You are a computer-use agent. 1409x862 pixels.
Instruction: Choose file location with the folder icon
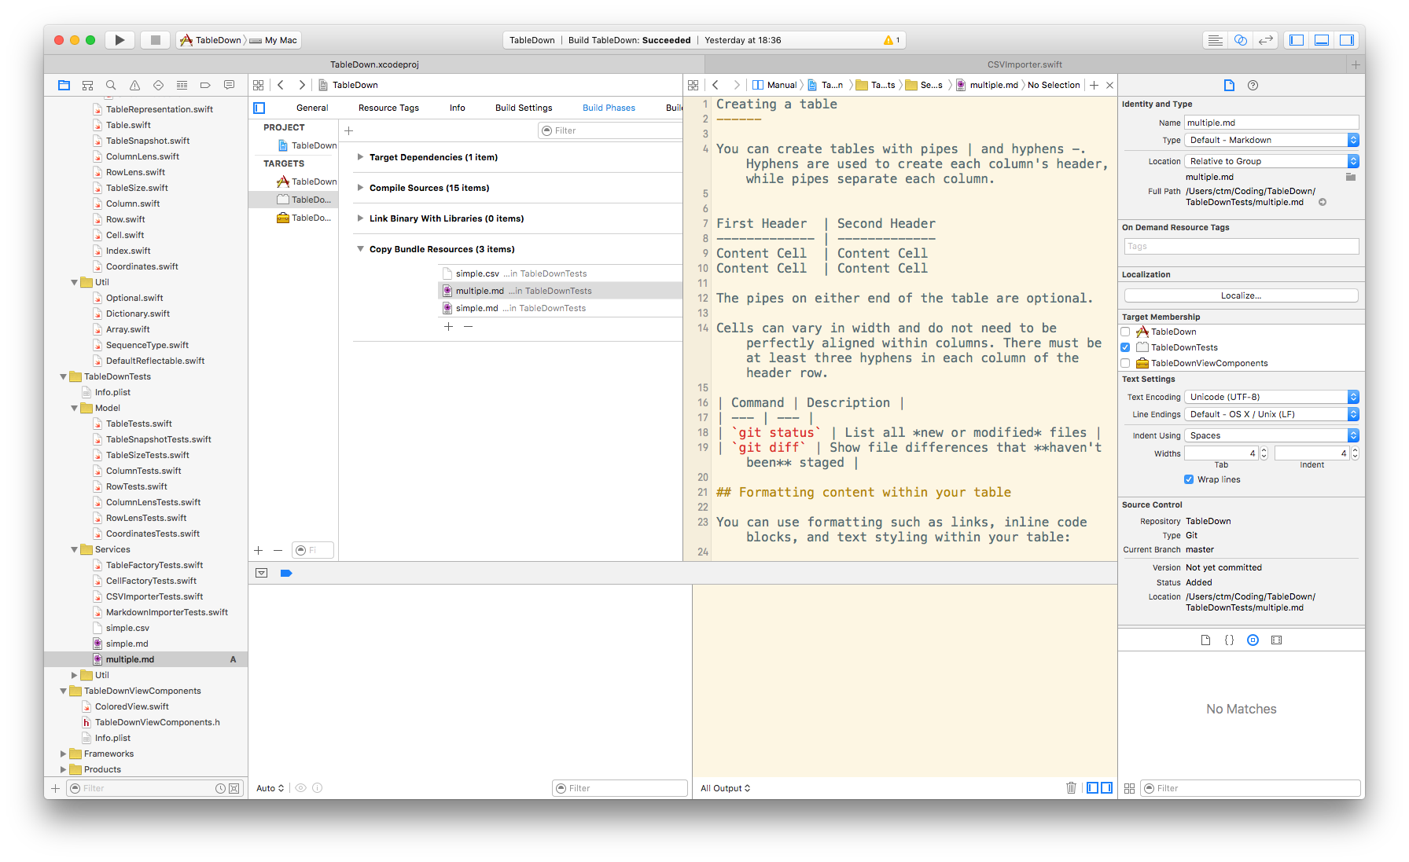1351,177
